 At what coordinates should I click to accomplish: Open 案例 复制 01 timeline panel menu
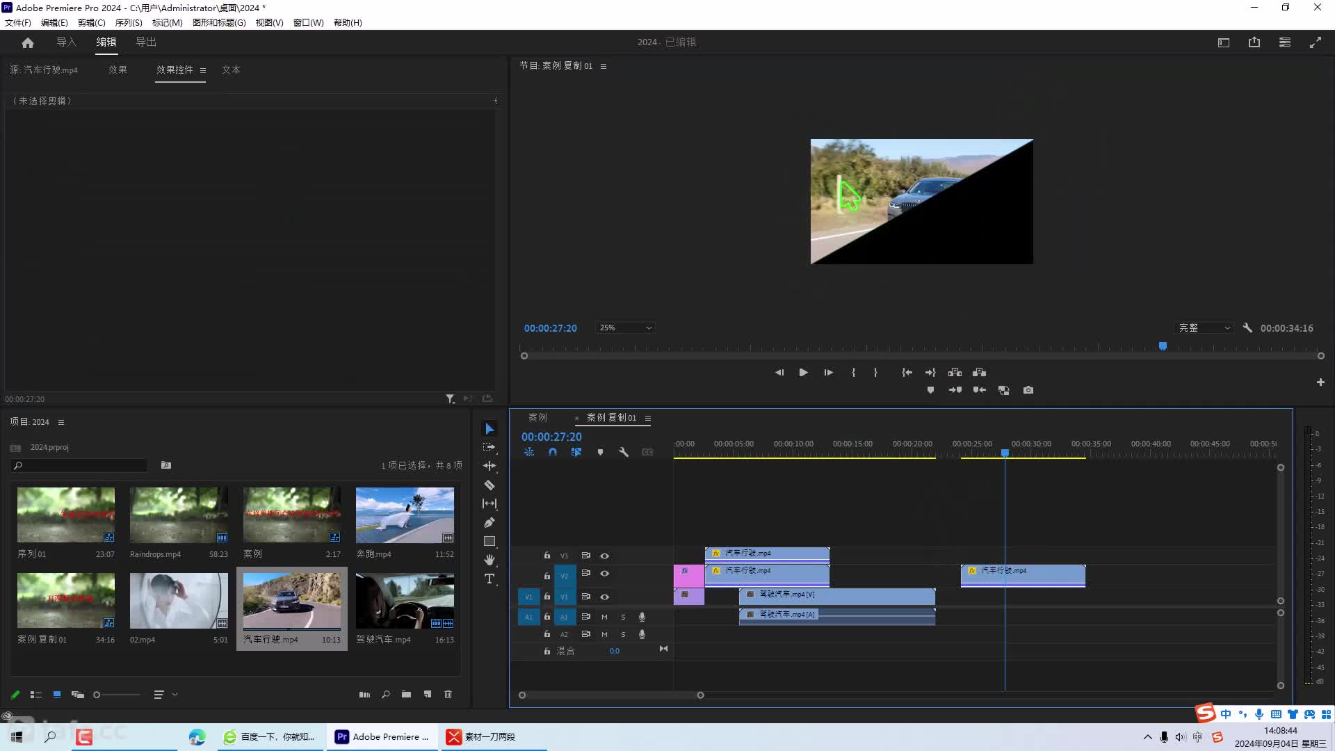click(648, 418)
